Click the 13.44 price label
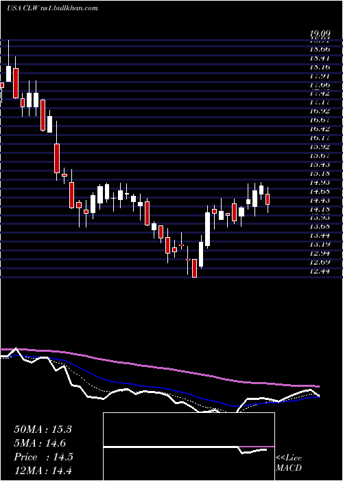 pos(320,235)
